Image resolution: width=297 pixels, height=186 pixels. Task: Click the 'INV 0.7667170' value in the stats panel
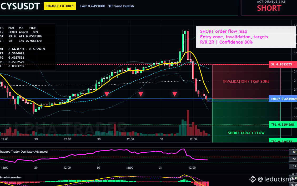coord(30,41)
